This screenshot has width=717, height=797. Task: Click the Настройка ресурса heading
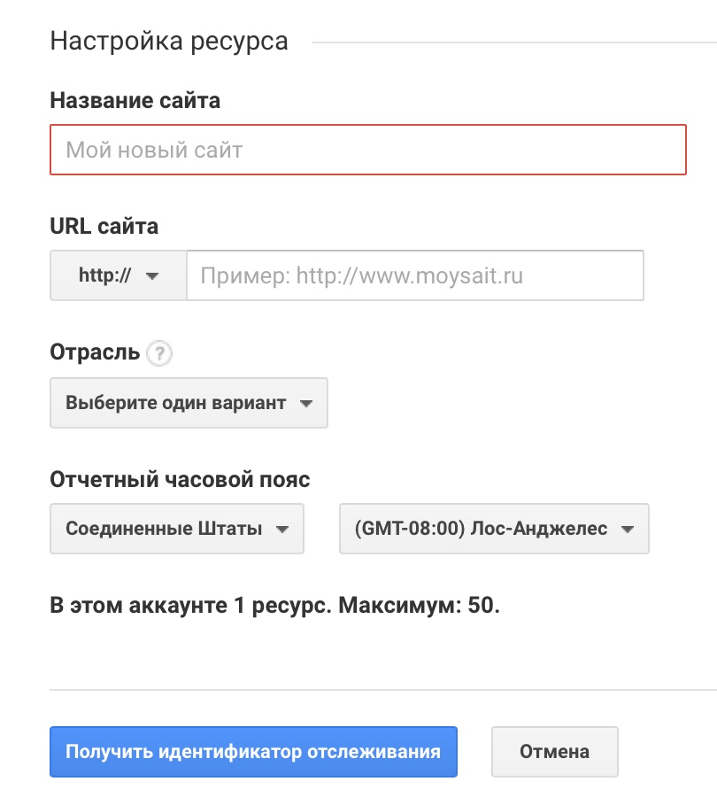tap(169, 41)
